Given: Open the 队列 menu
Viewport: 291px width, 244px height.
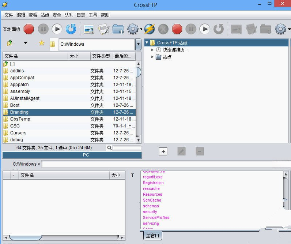Looking at the screenshot, I should 69,15.
